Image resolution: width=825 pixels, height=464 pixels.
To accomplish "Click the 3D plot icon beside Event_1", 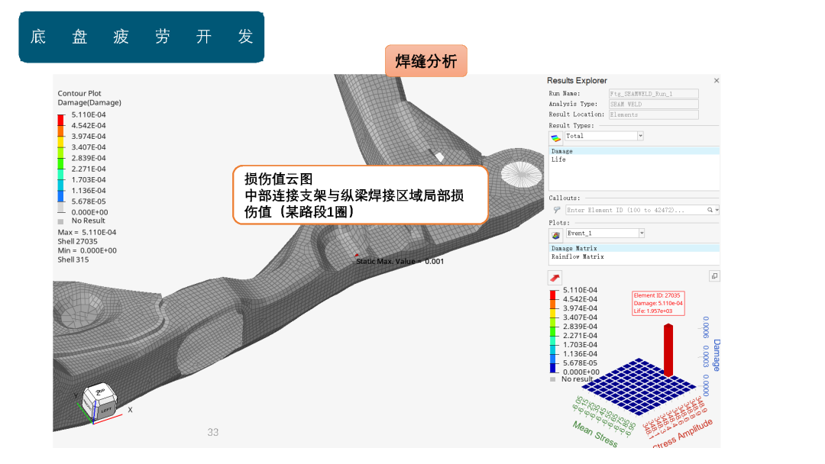I will point(555,235).
